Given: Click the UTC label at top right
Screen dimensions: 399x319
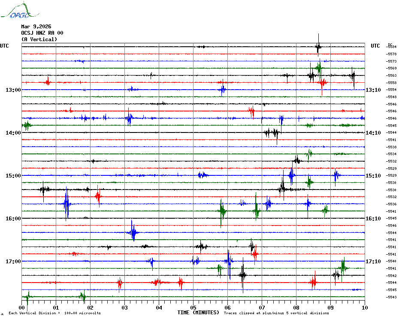Looking at the screenshot, I should 375,46.
